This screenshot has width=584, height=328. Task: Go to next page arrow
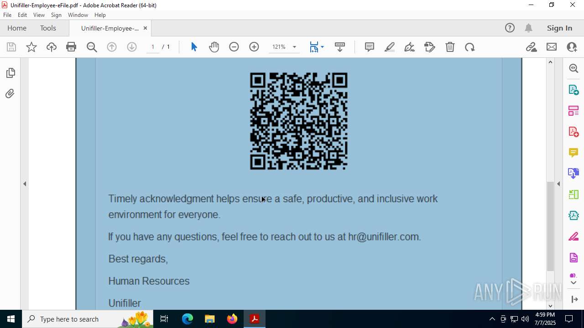[132, 47]
